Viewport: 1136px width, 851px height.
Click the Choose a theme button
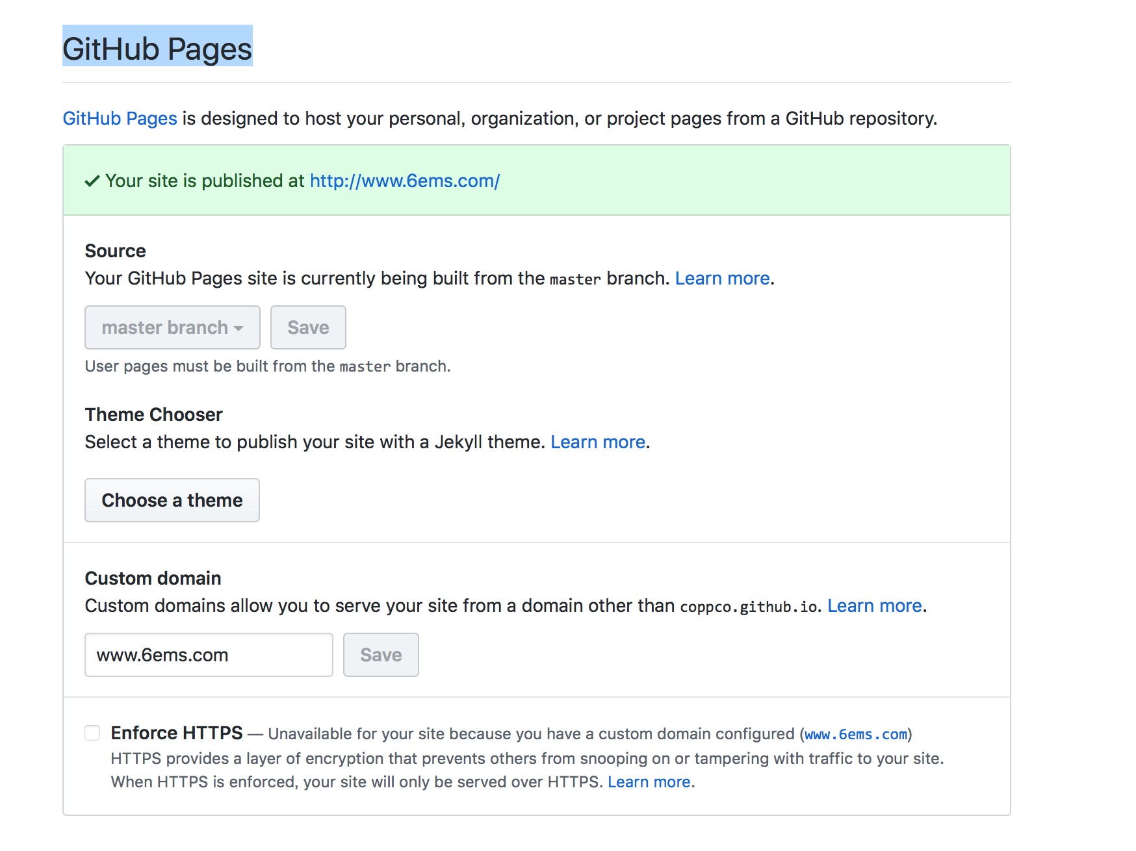(172, 500)
